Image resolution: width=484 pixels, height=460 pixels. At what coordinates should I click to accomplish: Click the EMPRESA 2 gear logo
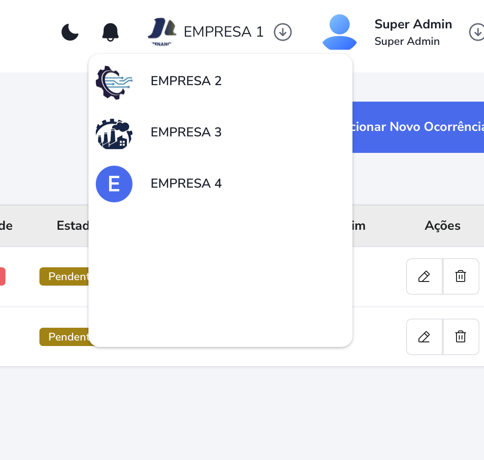point(114,82)
